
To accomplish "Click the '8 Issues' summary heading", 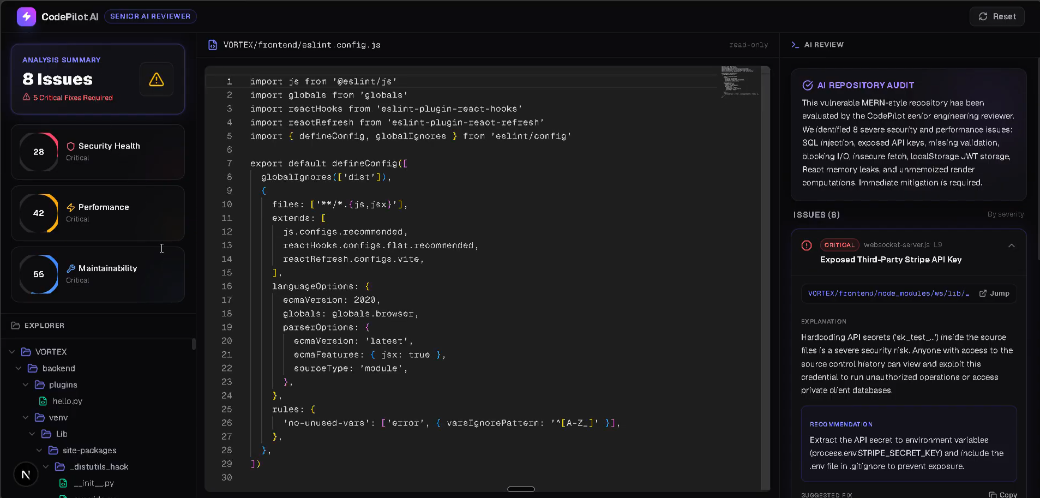I will [57, 79].
